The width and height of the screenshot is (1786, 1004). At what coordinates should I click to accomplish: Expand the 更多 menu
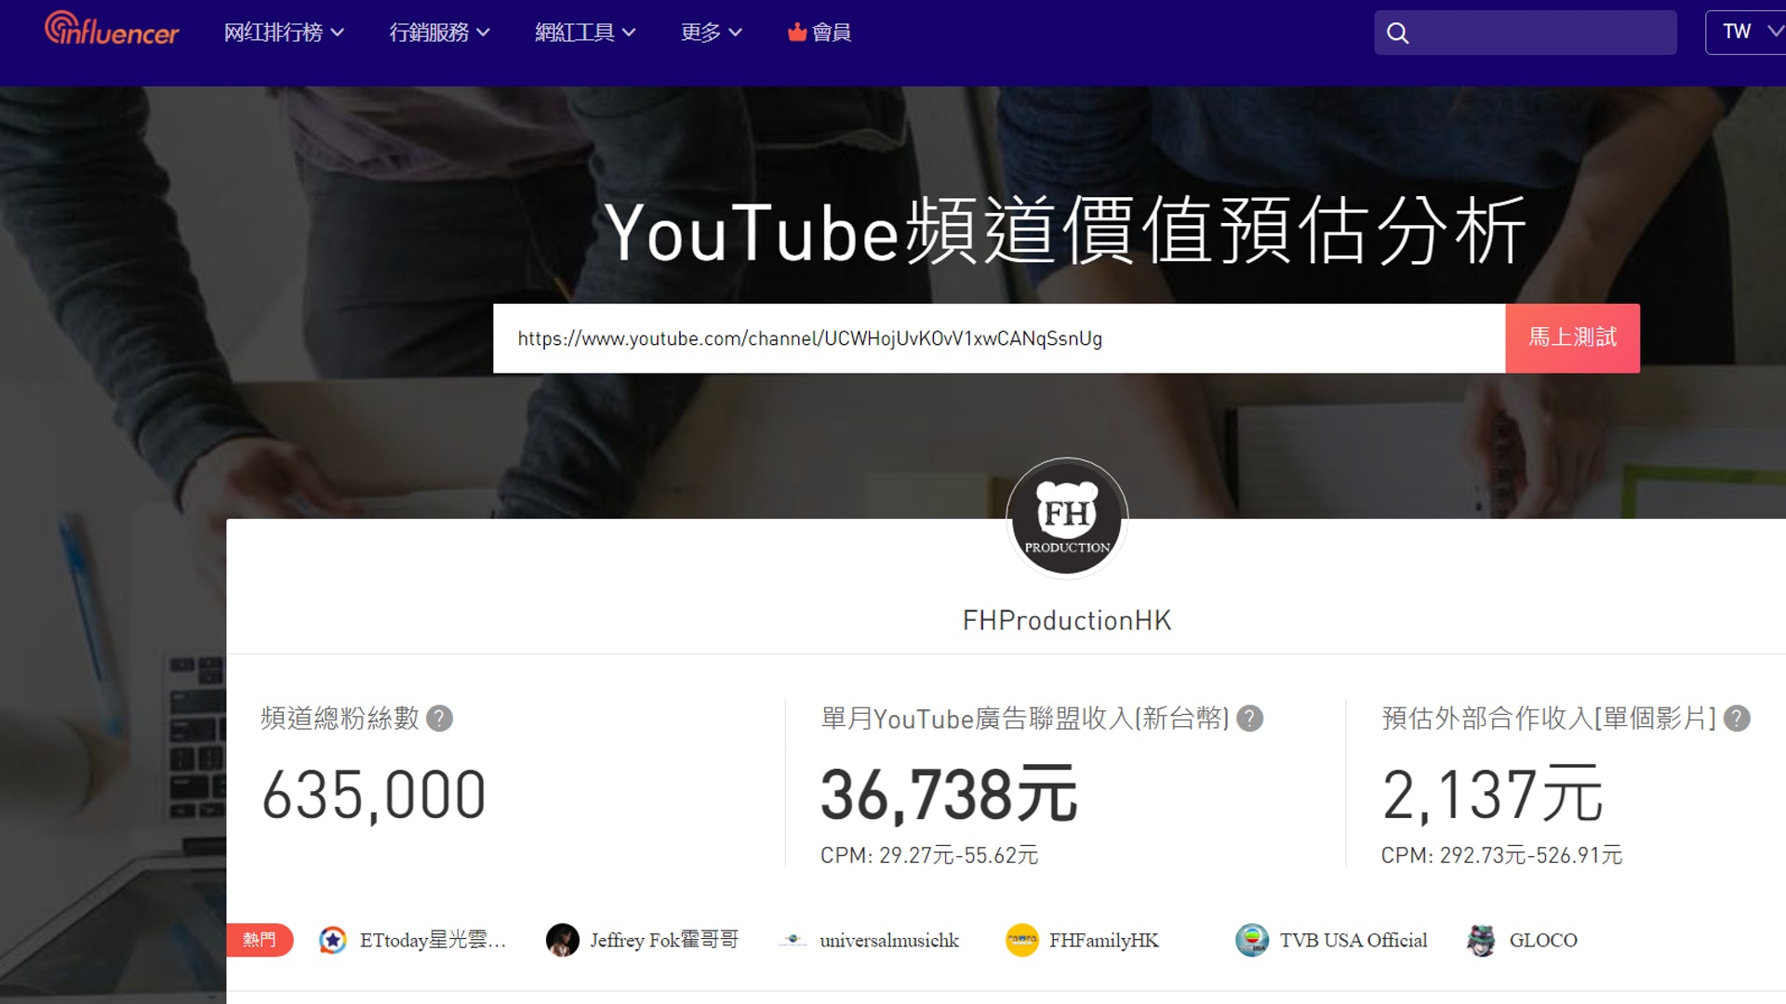pyautogui.click(x=711, y=33)
